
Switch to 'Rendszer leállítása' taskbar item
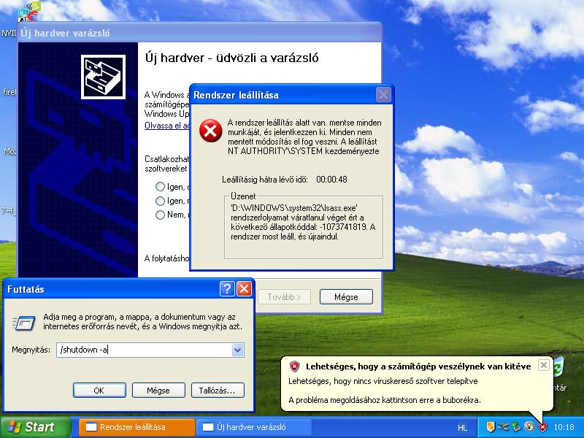pyautogui.click(x=137, y=427)
